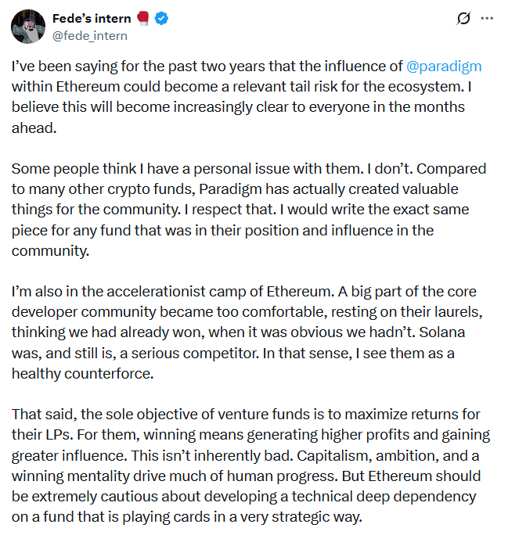
Task: Open Fede's intern profile avatar
Action: coord(27,27)
